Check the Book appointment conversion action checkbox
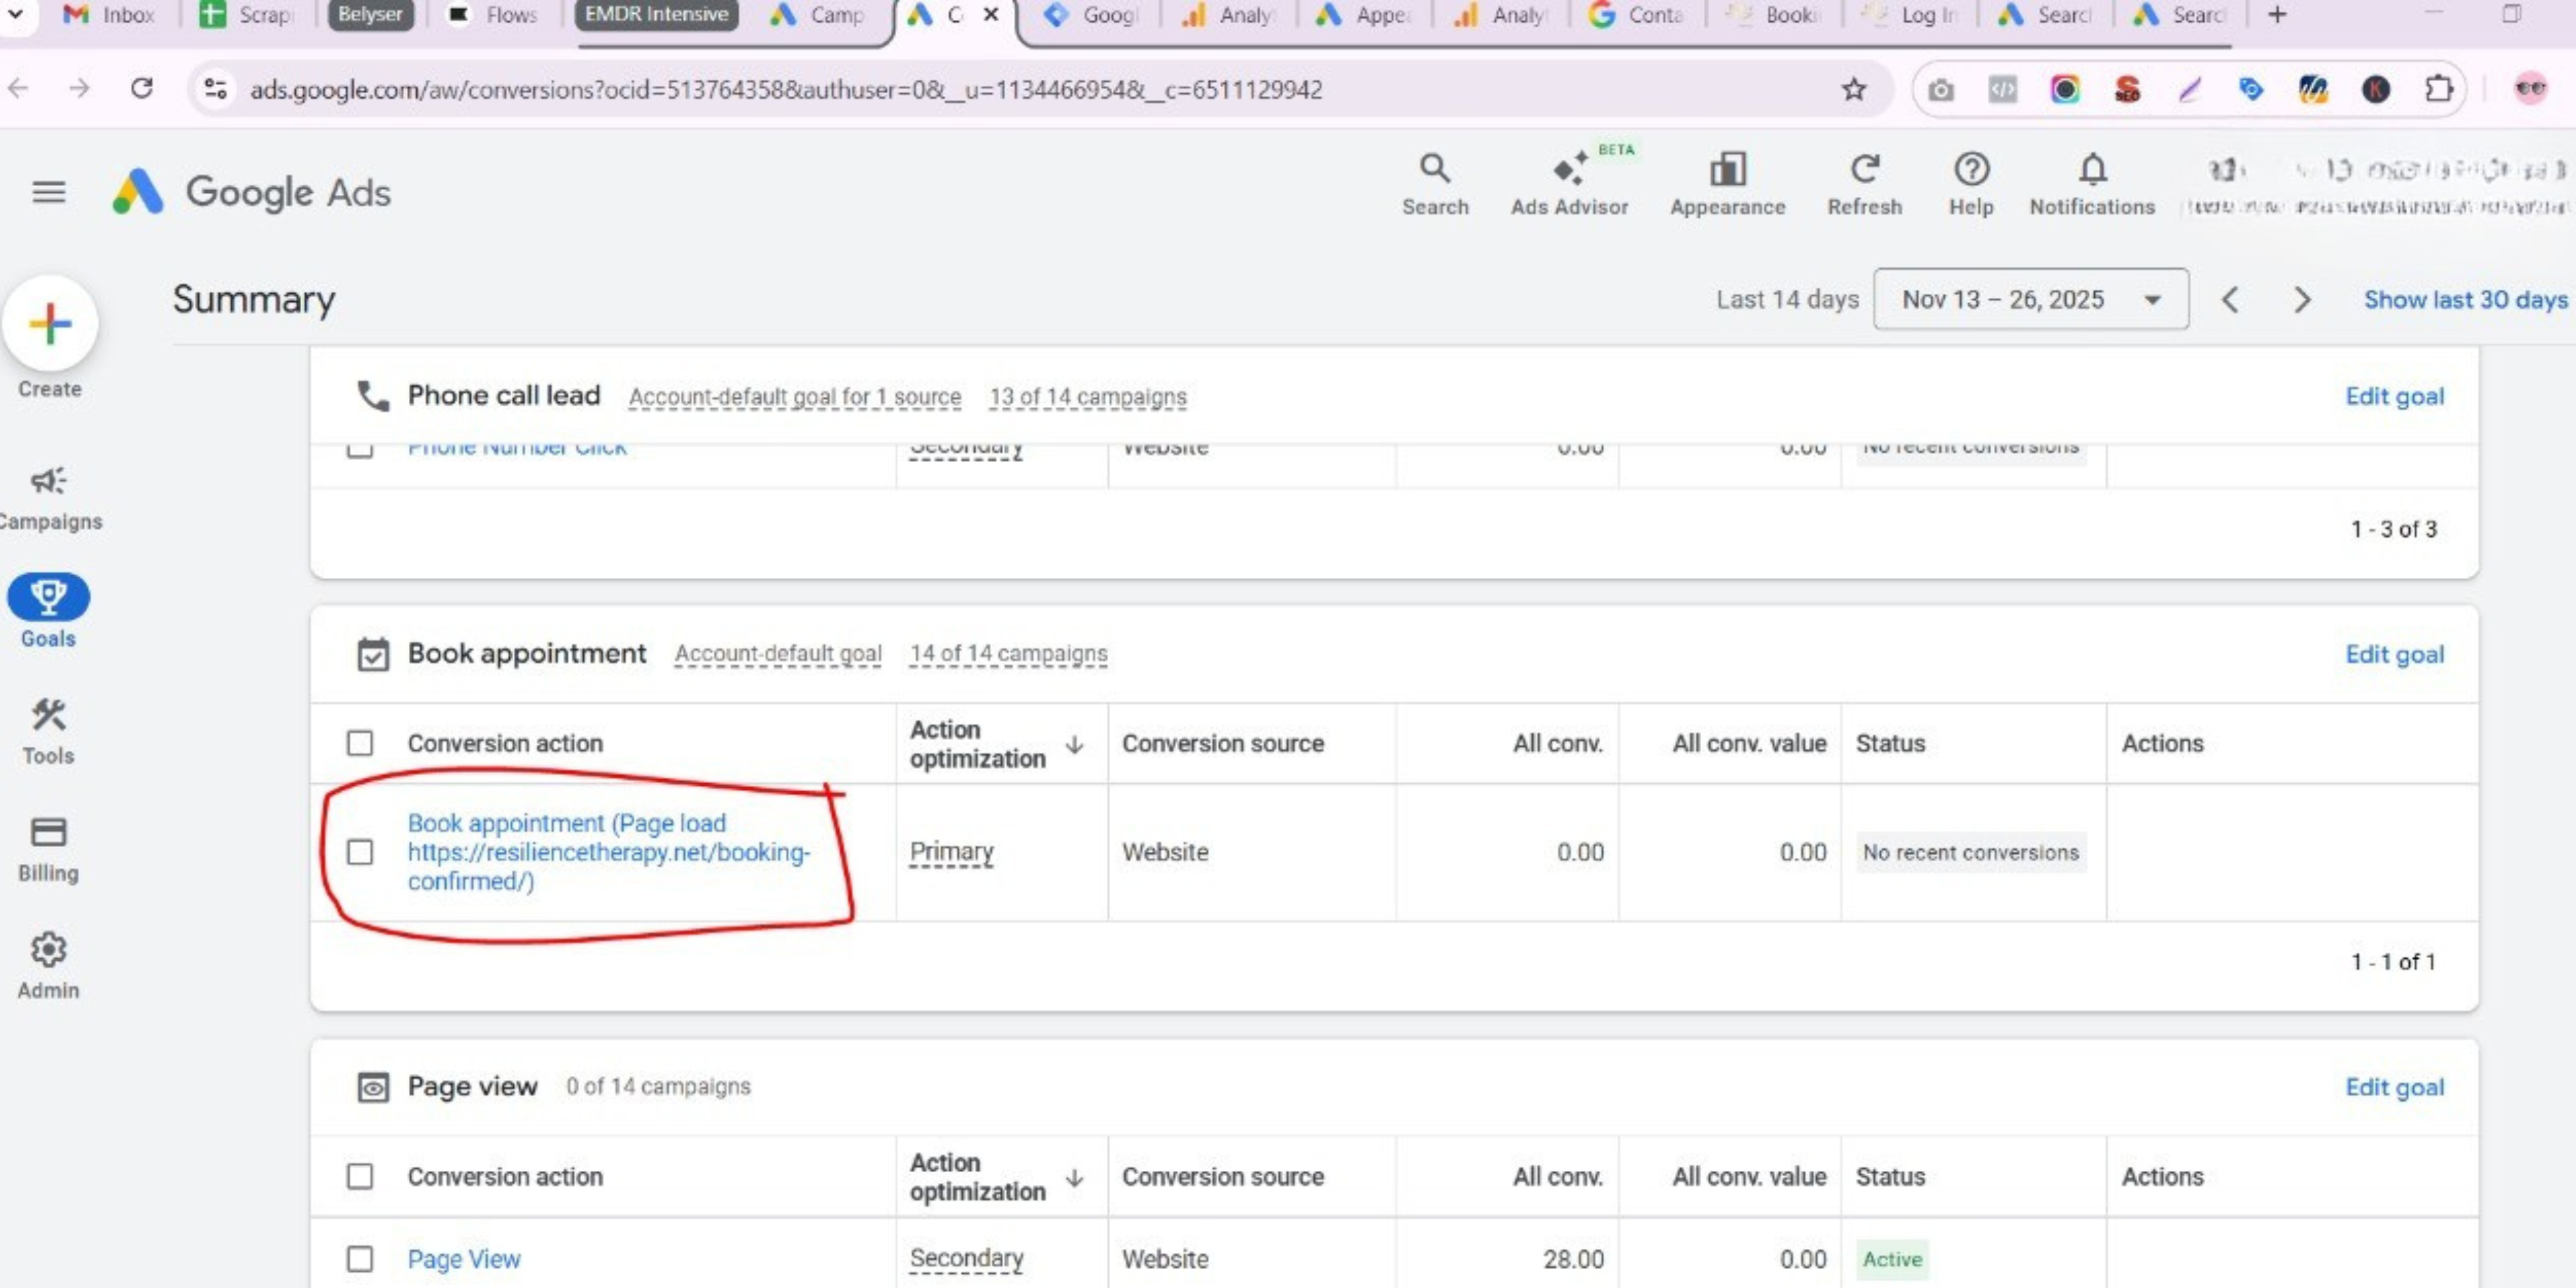2576x1288 pixels. pos(360,852)
